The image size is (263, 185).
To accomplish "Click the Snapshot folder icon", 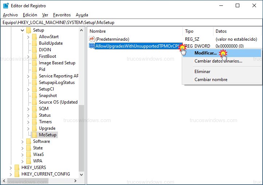I will click(34, 96).
